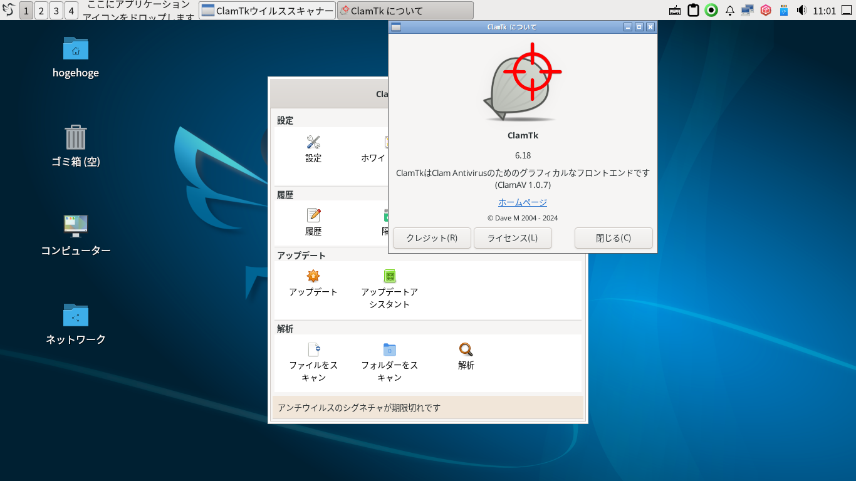Dismiss the dialog with 閉じる(C)
This screenshot has height=481, width=856.
click(613, 238)
